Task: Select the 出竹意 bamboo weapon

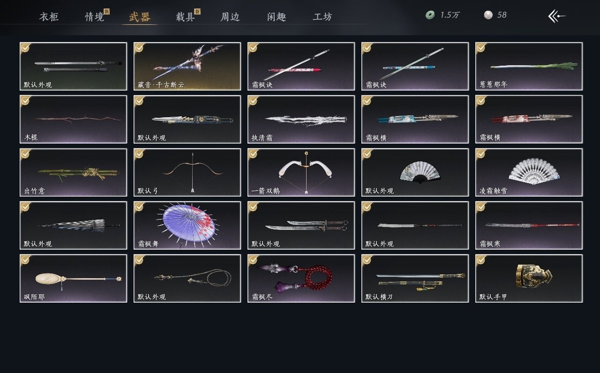Action: pyautogui.click(x=73, y=172)
